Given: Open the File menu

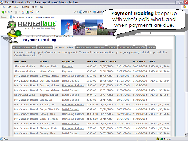Looking at the screenshot, I should tap(3, 7).
